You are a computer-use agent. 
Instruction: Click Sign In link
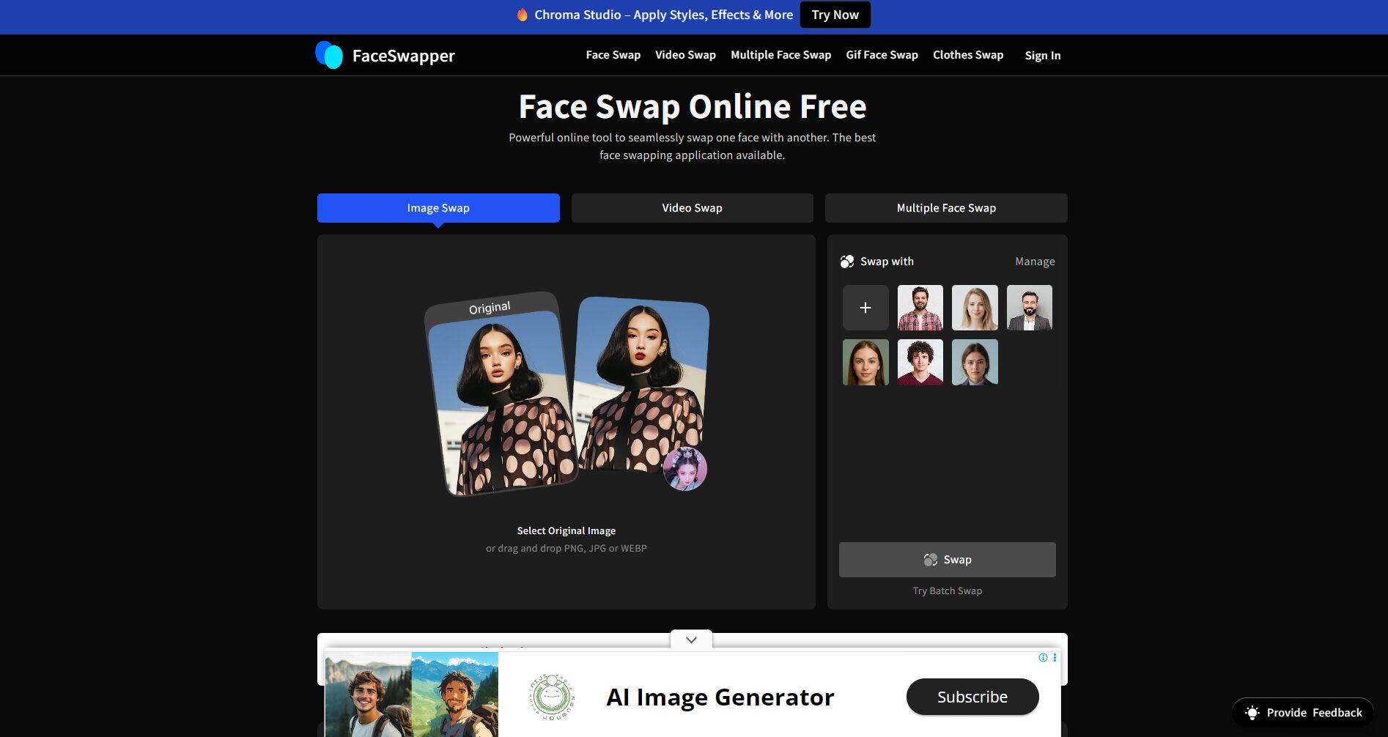point(1043,56)
